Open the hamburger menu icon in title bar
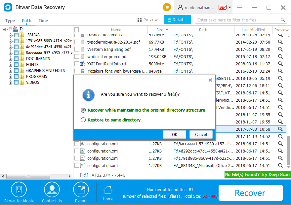Viewport: 291px width, 205px height. click(240, 7)
